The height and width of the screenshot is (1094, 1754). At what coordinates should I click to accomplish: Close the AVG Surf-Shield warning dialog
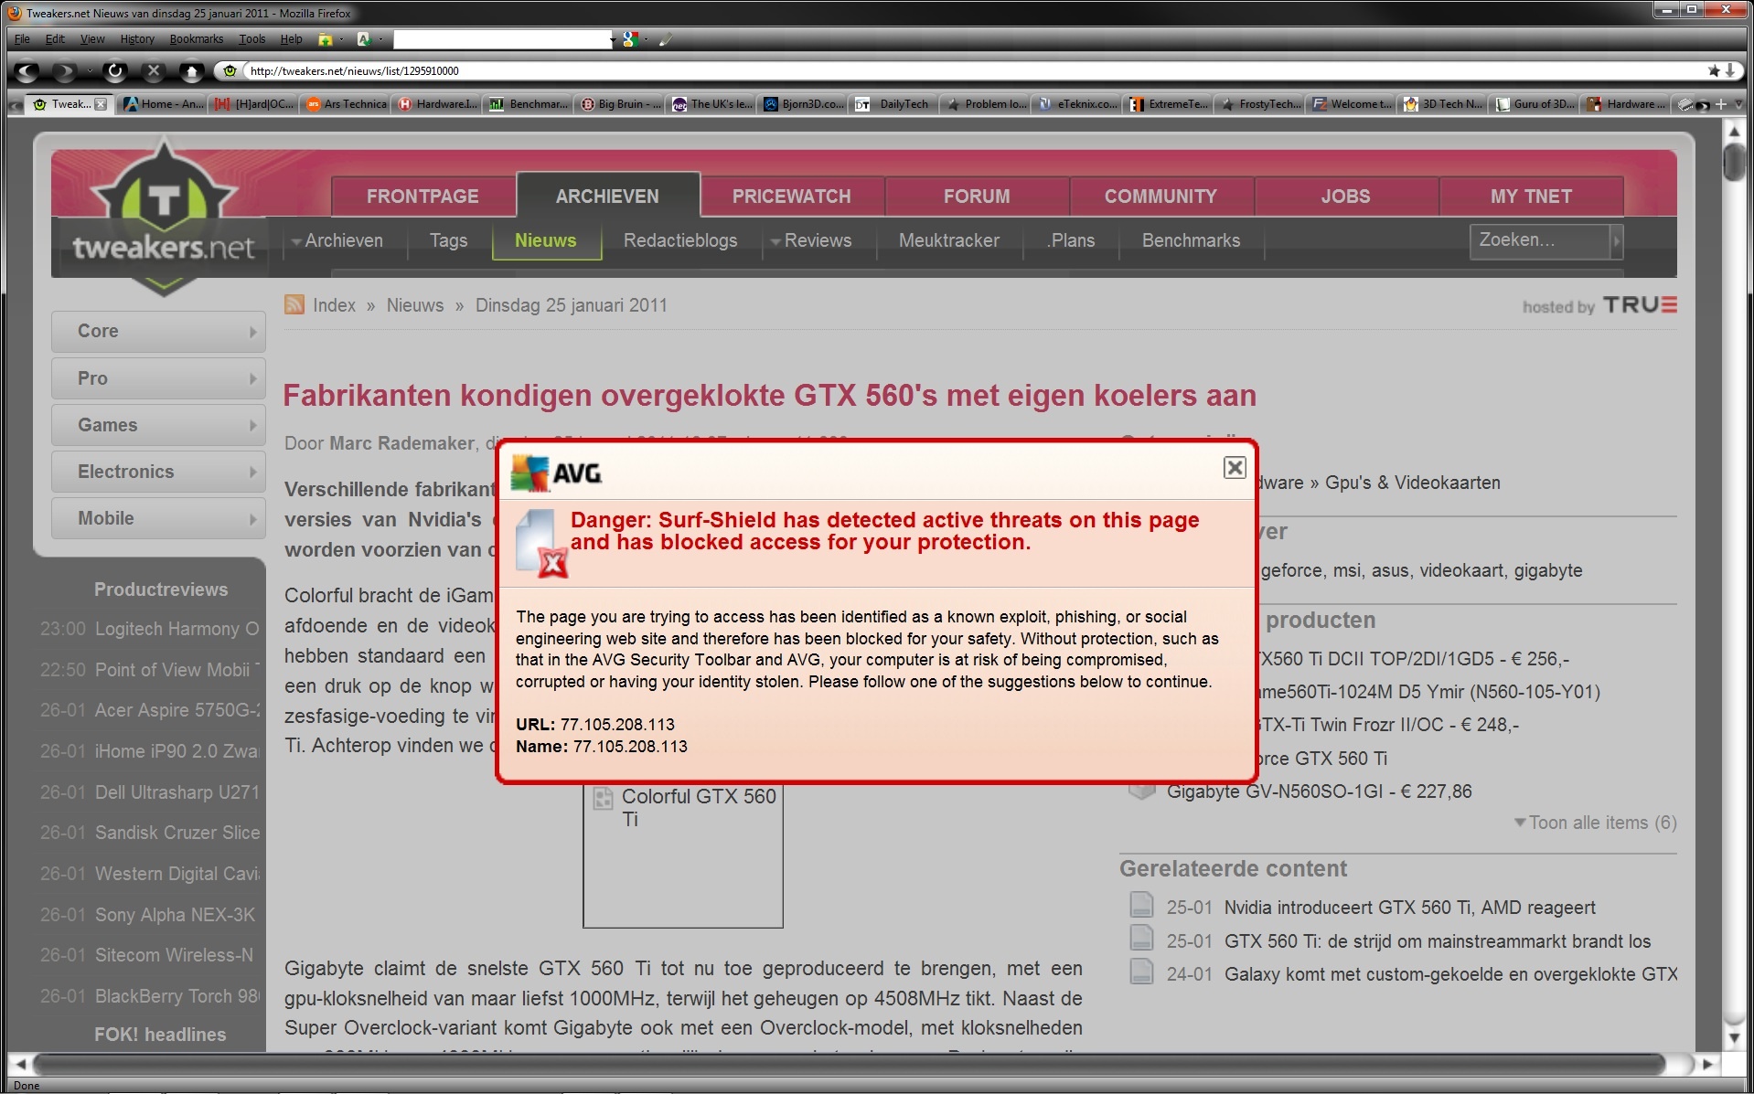[x=1235, y=468]
